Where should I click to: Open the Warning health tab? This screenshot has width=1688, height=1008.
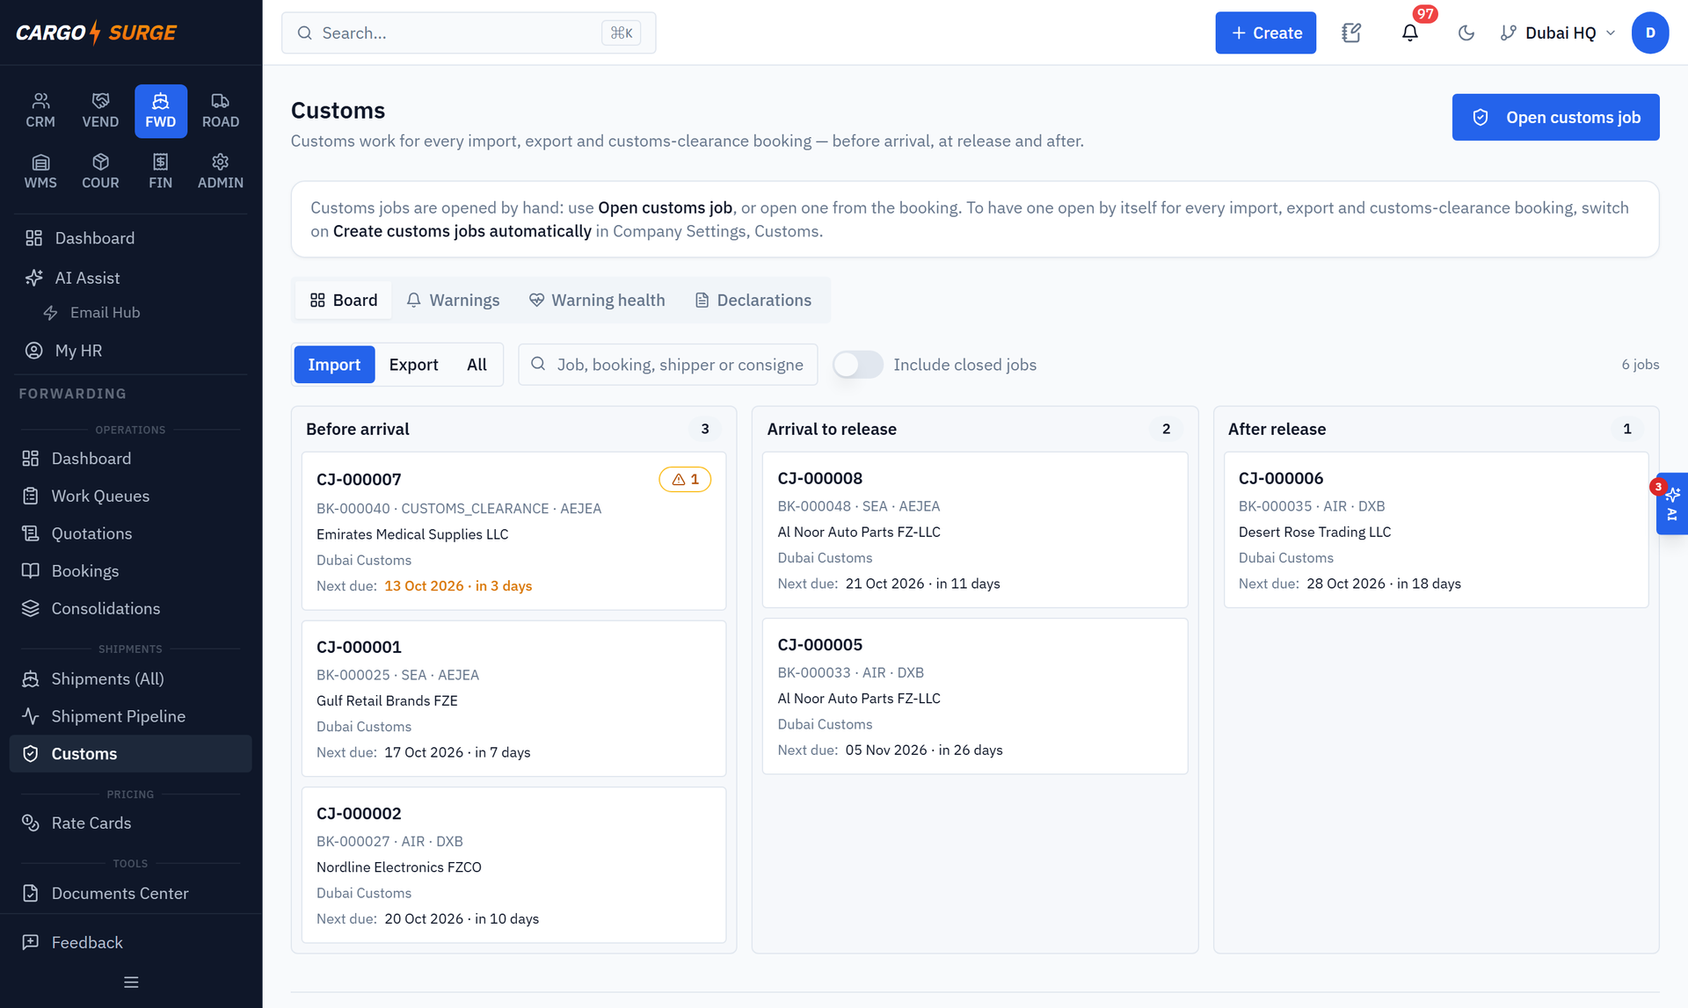pos(597,301)
